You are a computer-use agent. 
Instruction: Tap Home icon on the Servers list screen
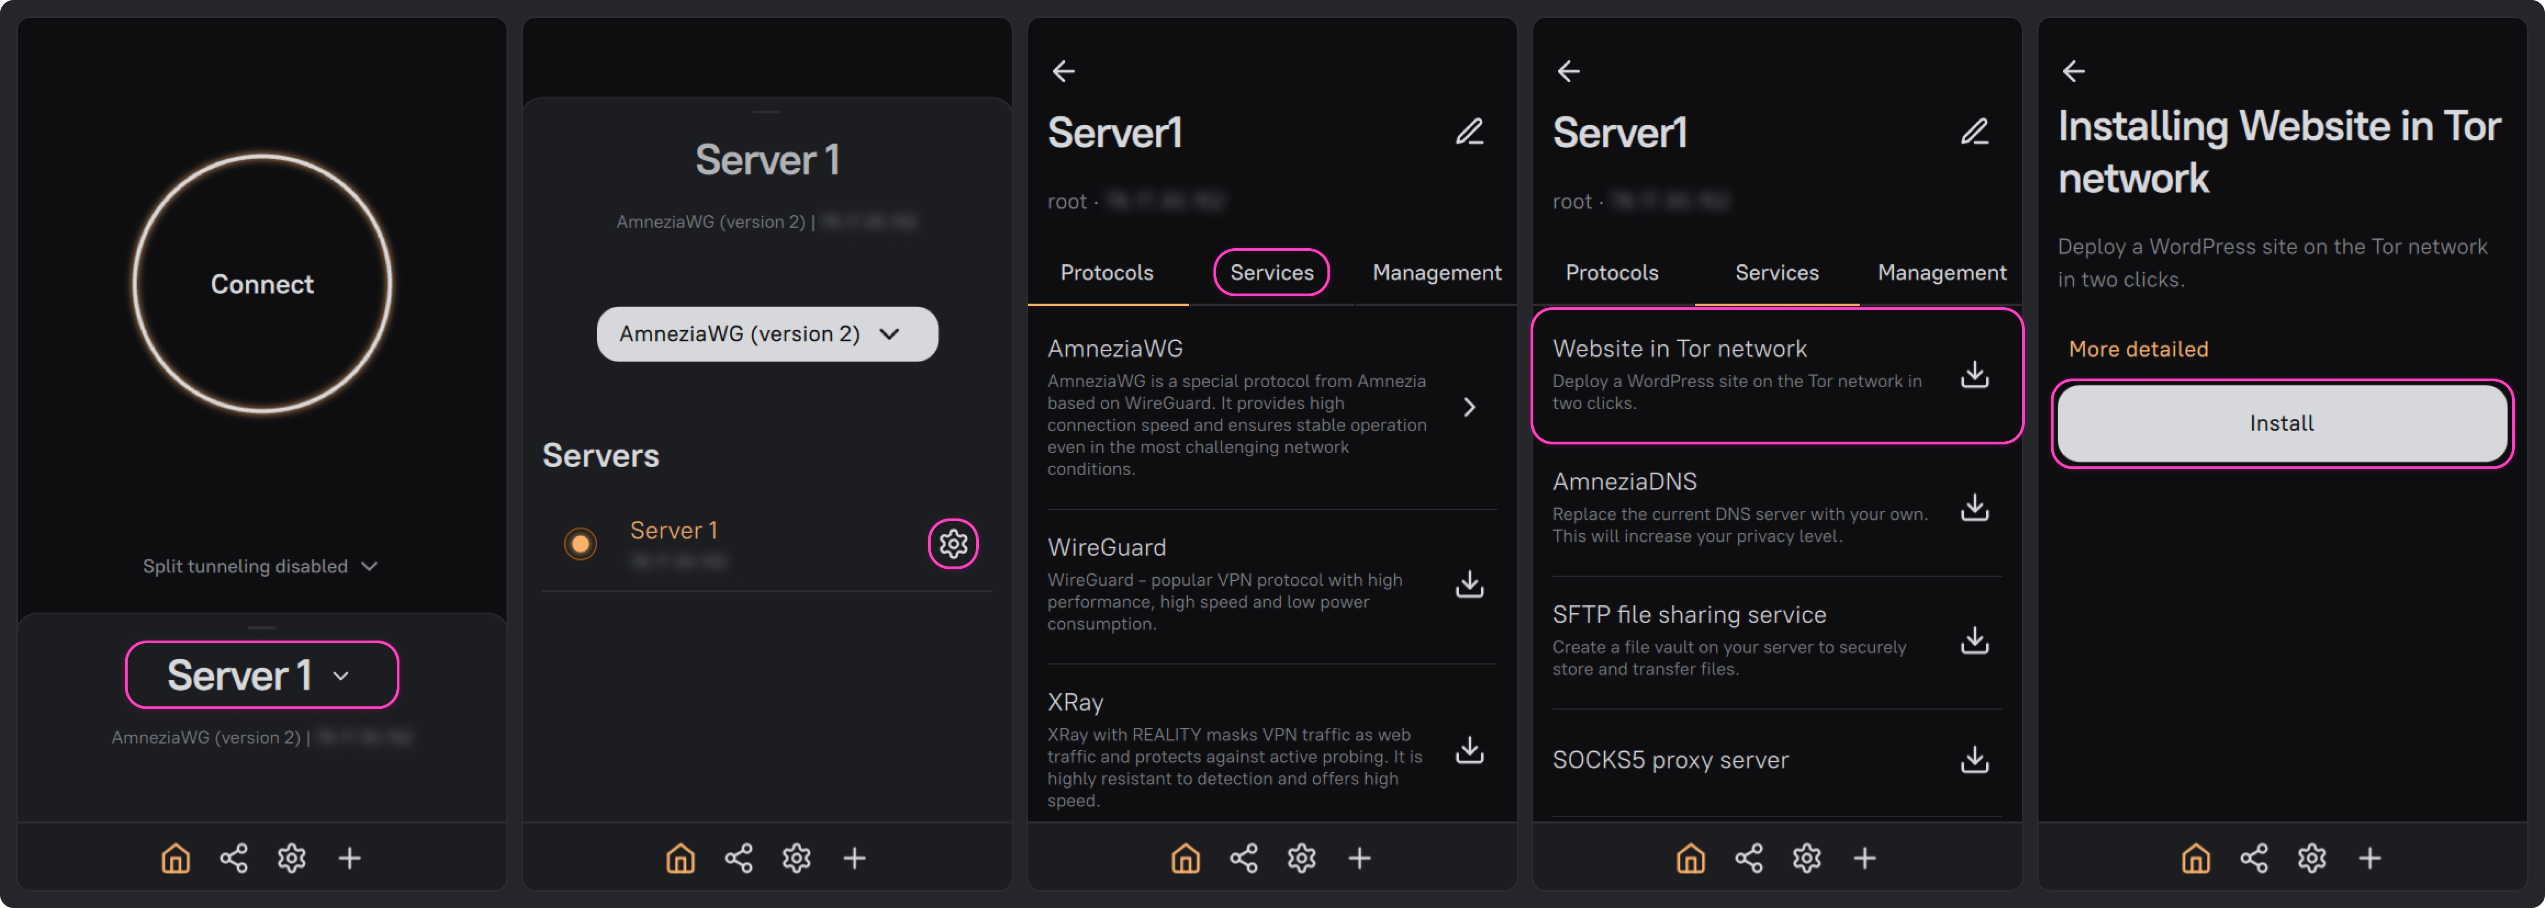681,858
